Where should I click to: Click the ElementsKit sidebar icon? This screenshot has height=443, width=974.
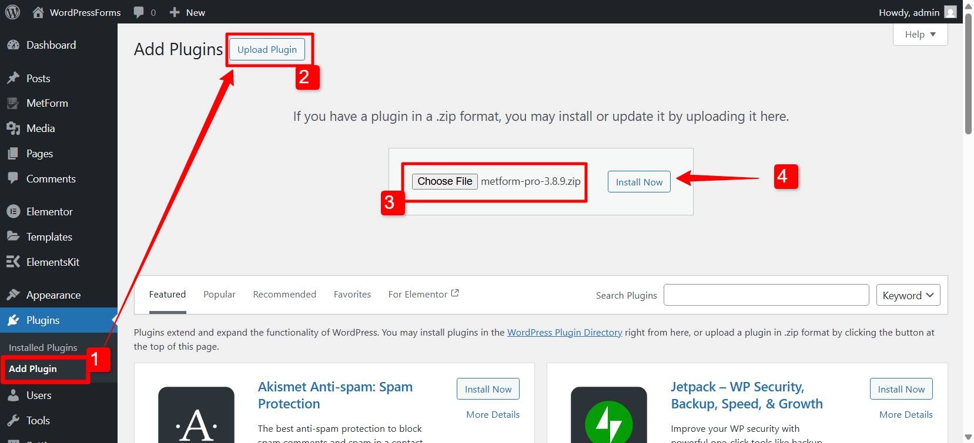tap(13, 262)
